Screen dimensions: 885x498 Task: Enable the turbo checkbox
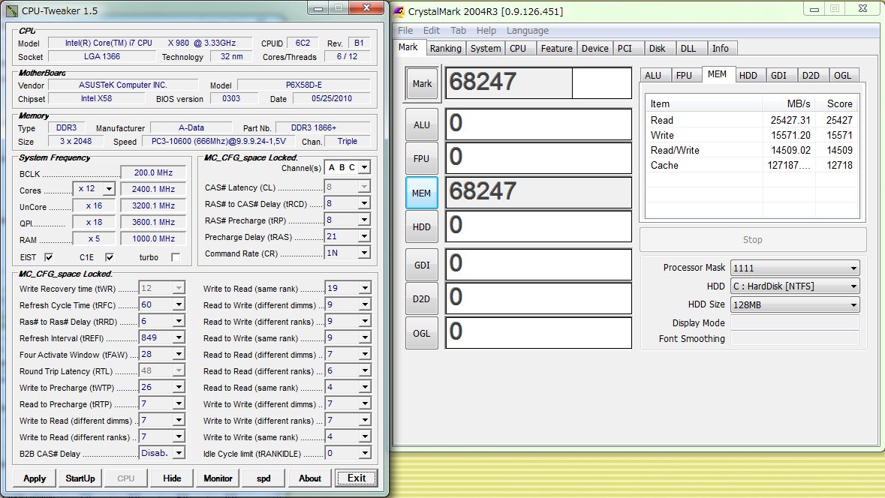click(176, 257)
